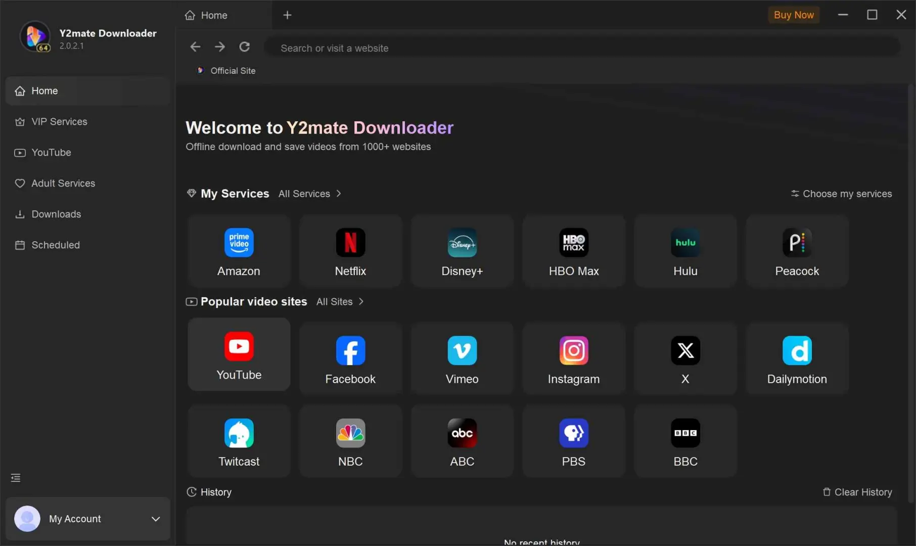Screen dimensions: 916x546
Task: Open the X site tile
Action: point(685,358)
